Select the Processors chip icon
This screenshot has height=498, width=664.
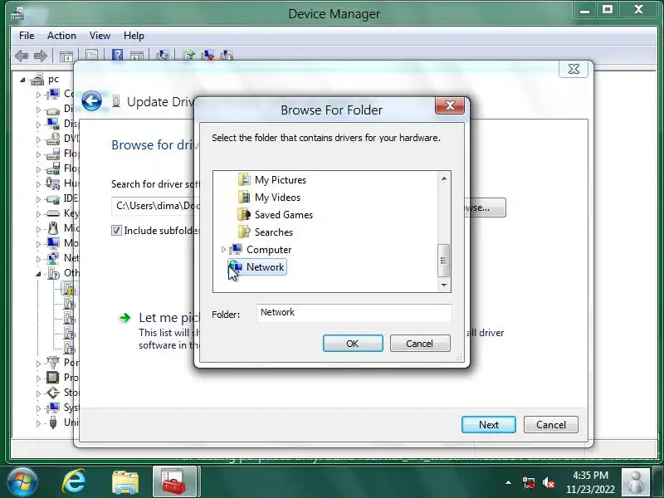click(53, 378)
